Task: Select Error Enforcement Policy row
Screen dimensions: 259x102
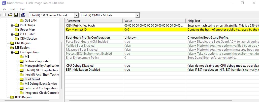Action: pos(162,58)
